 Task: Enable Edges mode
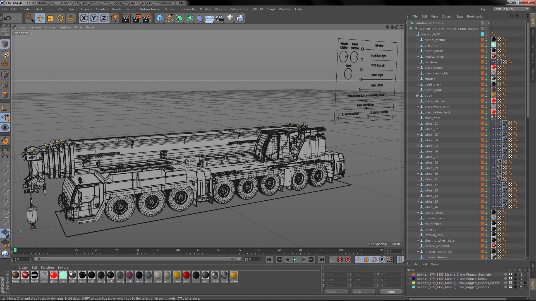coord(5,85)
